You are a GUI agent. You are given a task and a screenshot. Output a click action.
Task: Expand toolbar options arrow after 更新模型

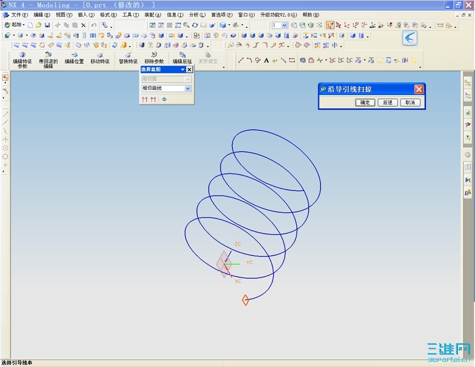point(223,67)
